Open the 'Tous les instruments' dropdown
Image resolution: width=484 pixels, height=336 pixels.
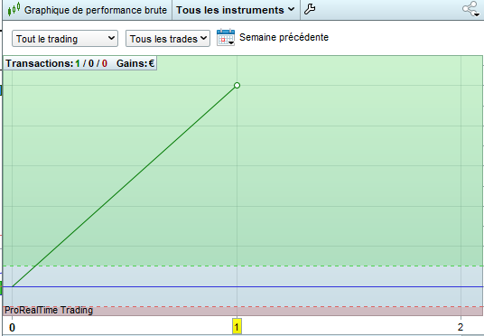click(x=235, y=10)
